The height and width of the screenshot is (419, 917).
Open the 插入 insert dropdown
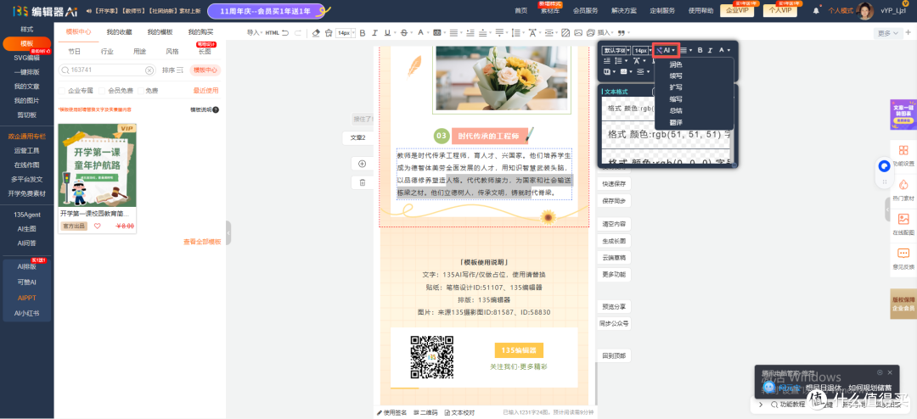[x=606, y=33]
